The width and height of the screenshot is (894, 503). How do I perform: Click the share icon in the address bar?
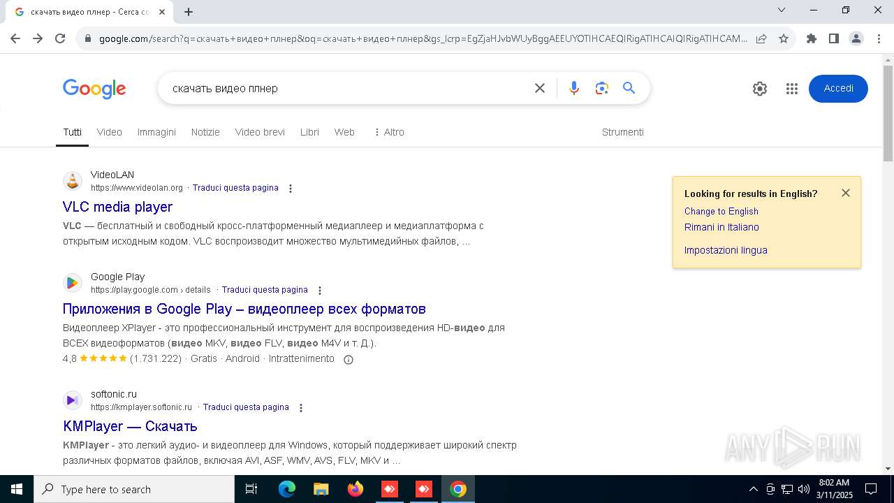[x=761, y=38]
